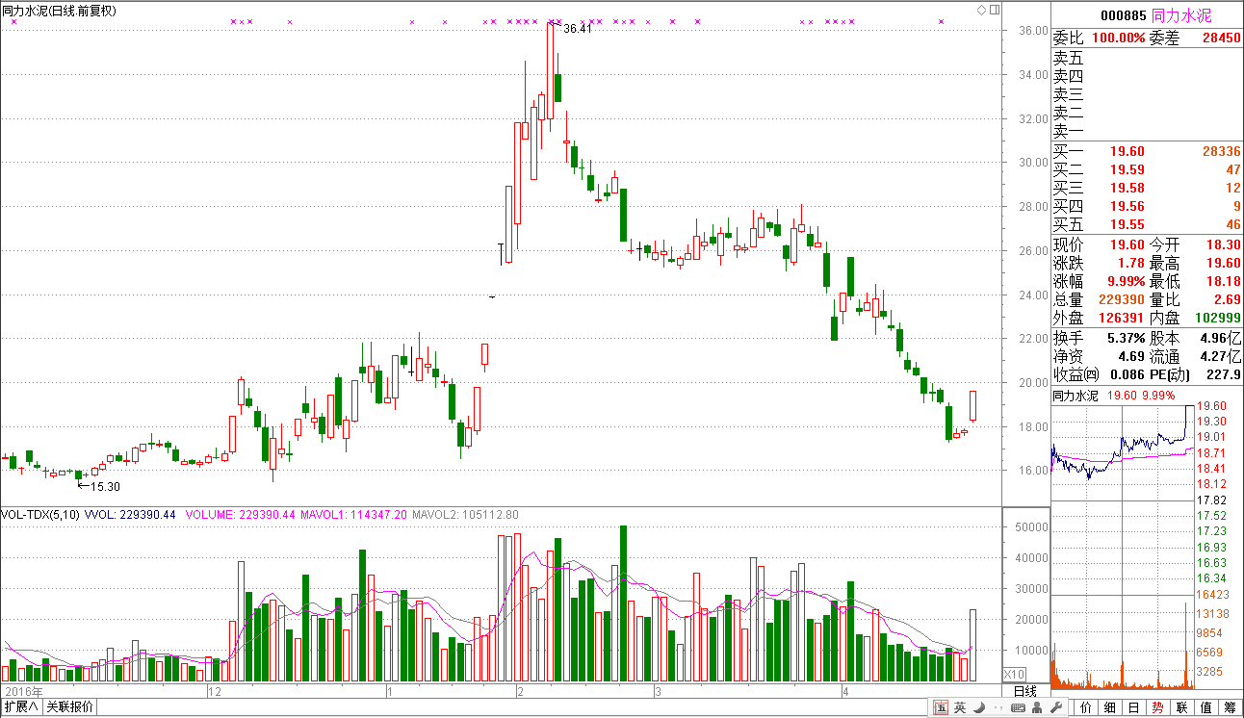1244x718 pixels.
Task: Select the 卖四 order row
Action: (x=1147, y=77)
